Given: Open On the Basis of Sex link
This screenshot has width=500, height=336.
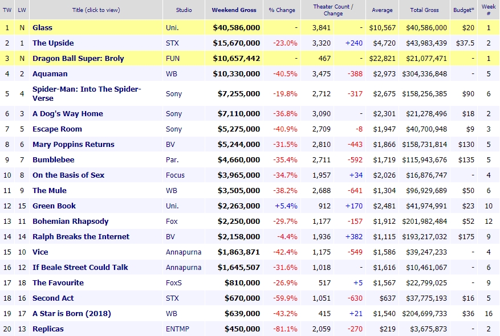Looking at the screenshot, I should (68, 175).
